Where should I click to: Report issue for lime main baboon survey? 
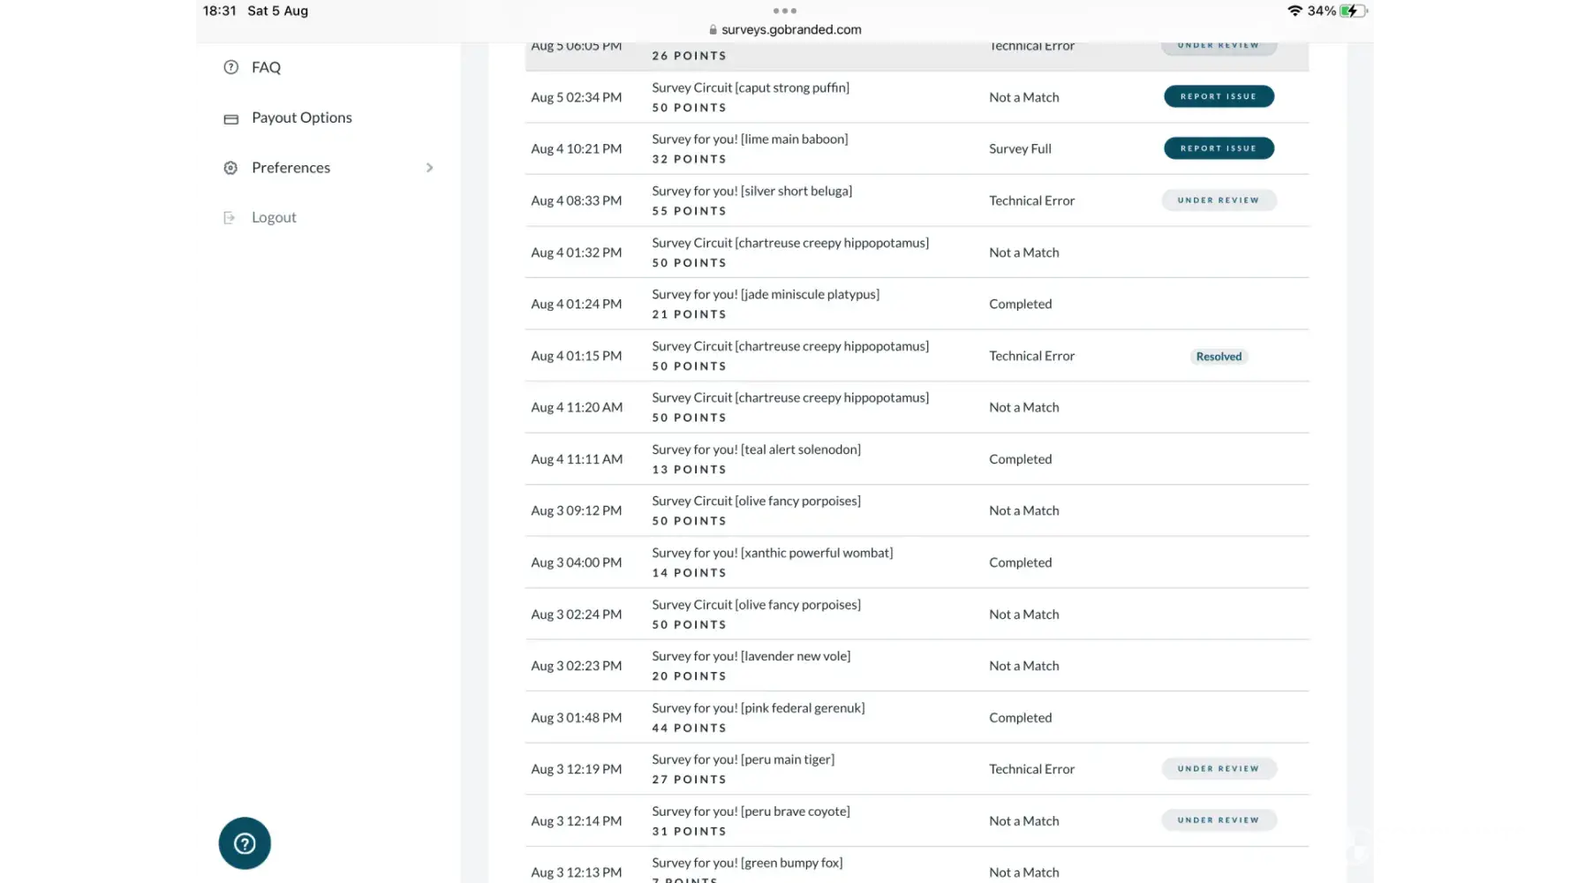[1219, 148]
